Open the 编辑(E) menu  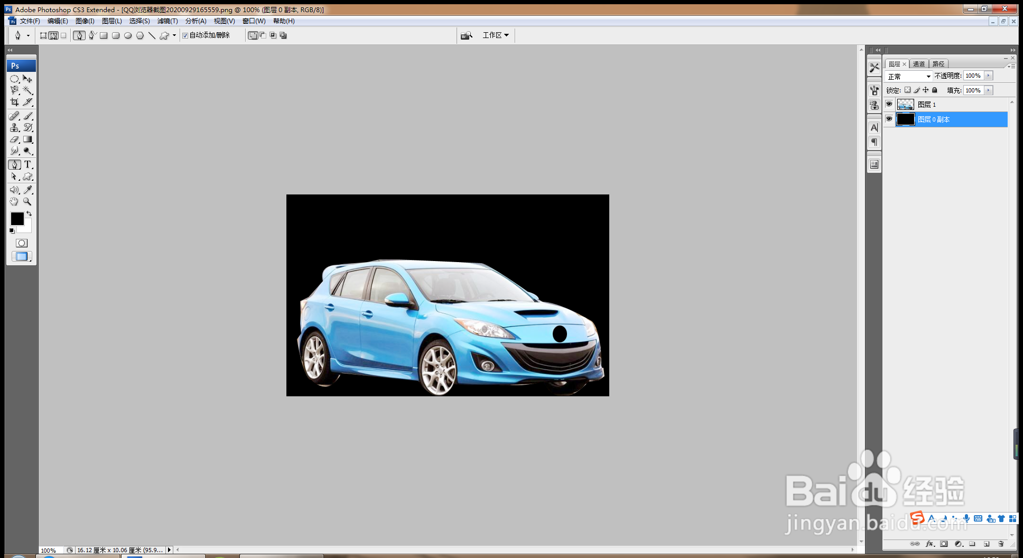point(58,21)
